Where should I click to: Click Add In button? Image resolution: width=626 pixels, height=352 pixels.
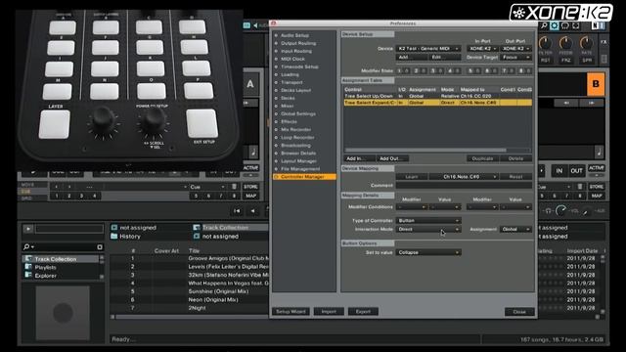pos(359,158)
